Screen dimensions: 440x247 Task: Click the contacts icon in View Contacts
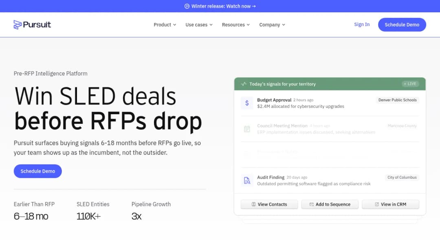[x=254, y=204]
